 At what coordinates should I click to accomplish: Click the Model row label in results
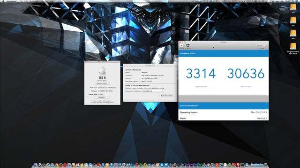coord(183,118)
